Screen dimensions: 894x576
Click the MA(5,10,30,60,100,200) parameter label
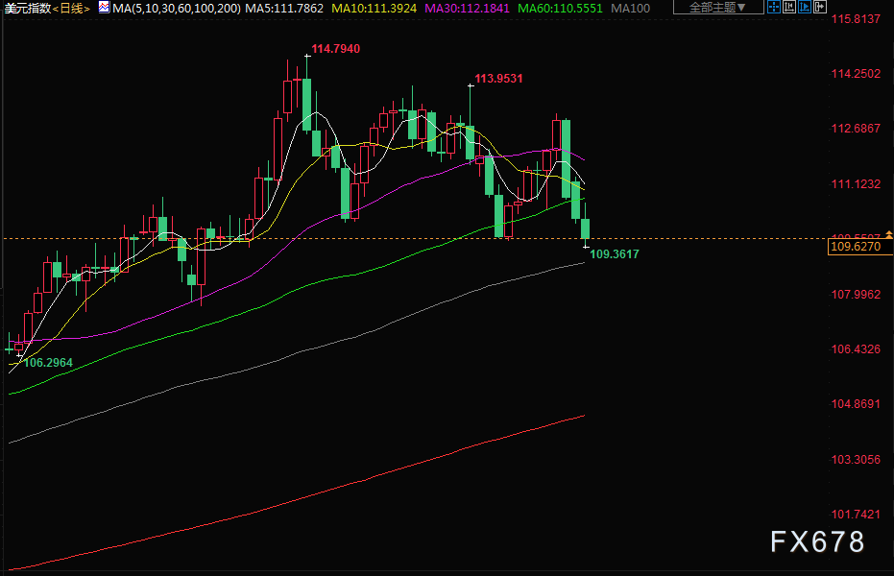(177, 9)
